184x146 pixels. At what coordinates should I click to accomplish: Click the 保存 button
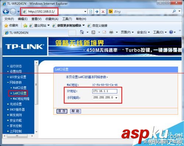click(62, 111)
